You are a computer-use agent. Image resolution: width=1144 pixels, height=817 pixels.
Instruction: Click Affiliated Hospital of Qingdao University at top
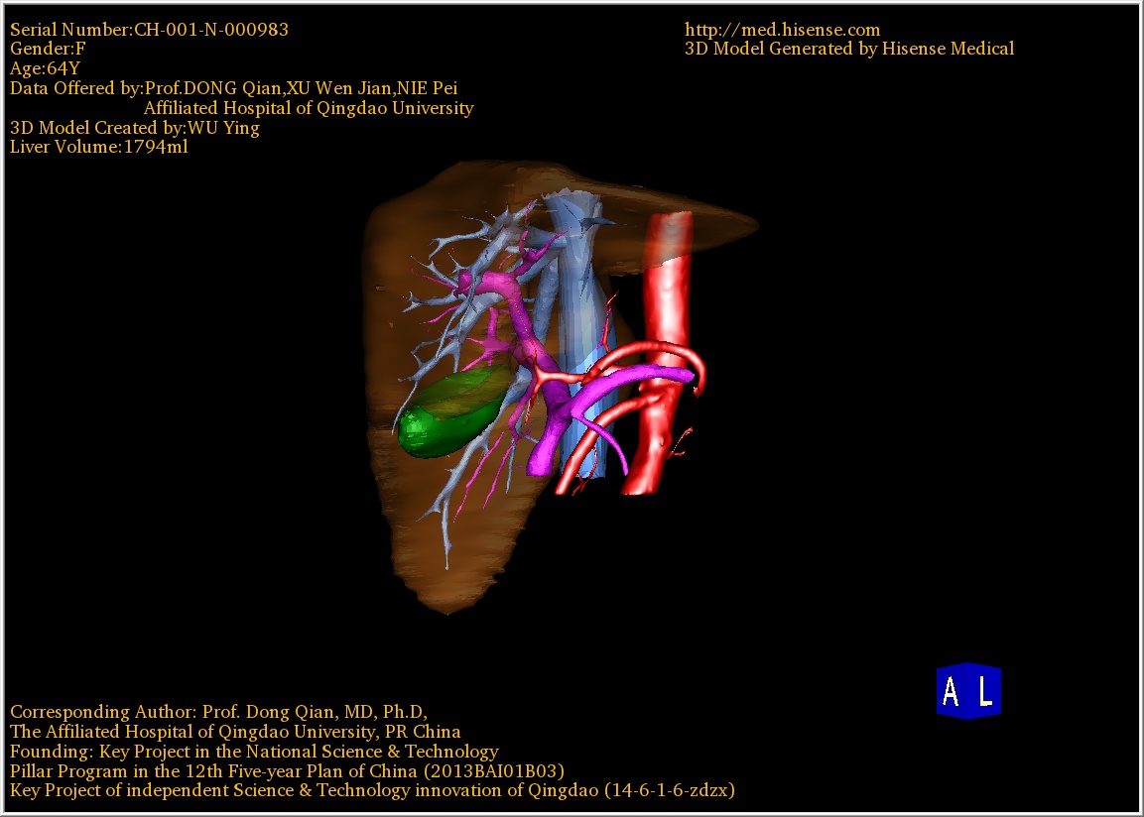(309, 108)
